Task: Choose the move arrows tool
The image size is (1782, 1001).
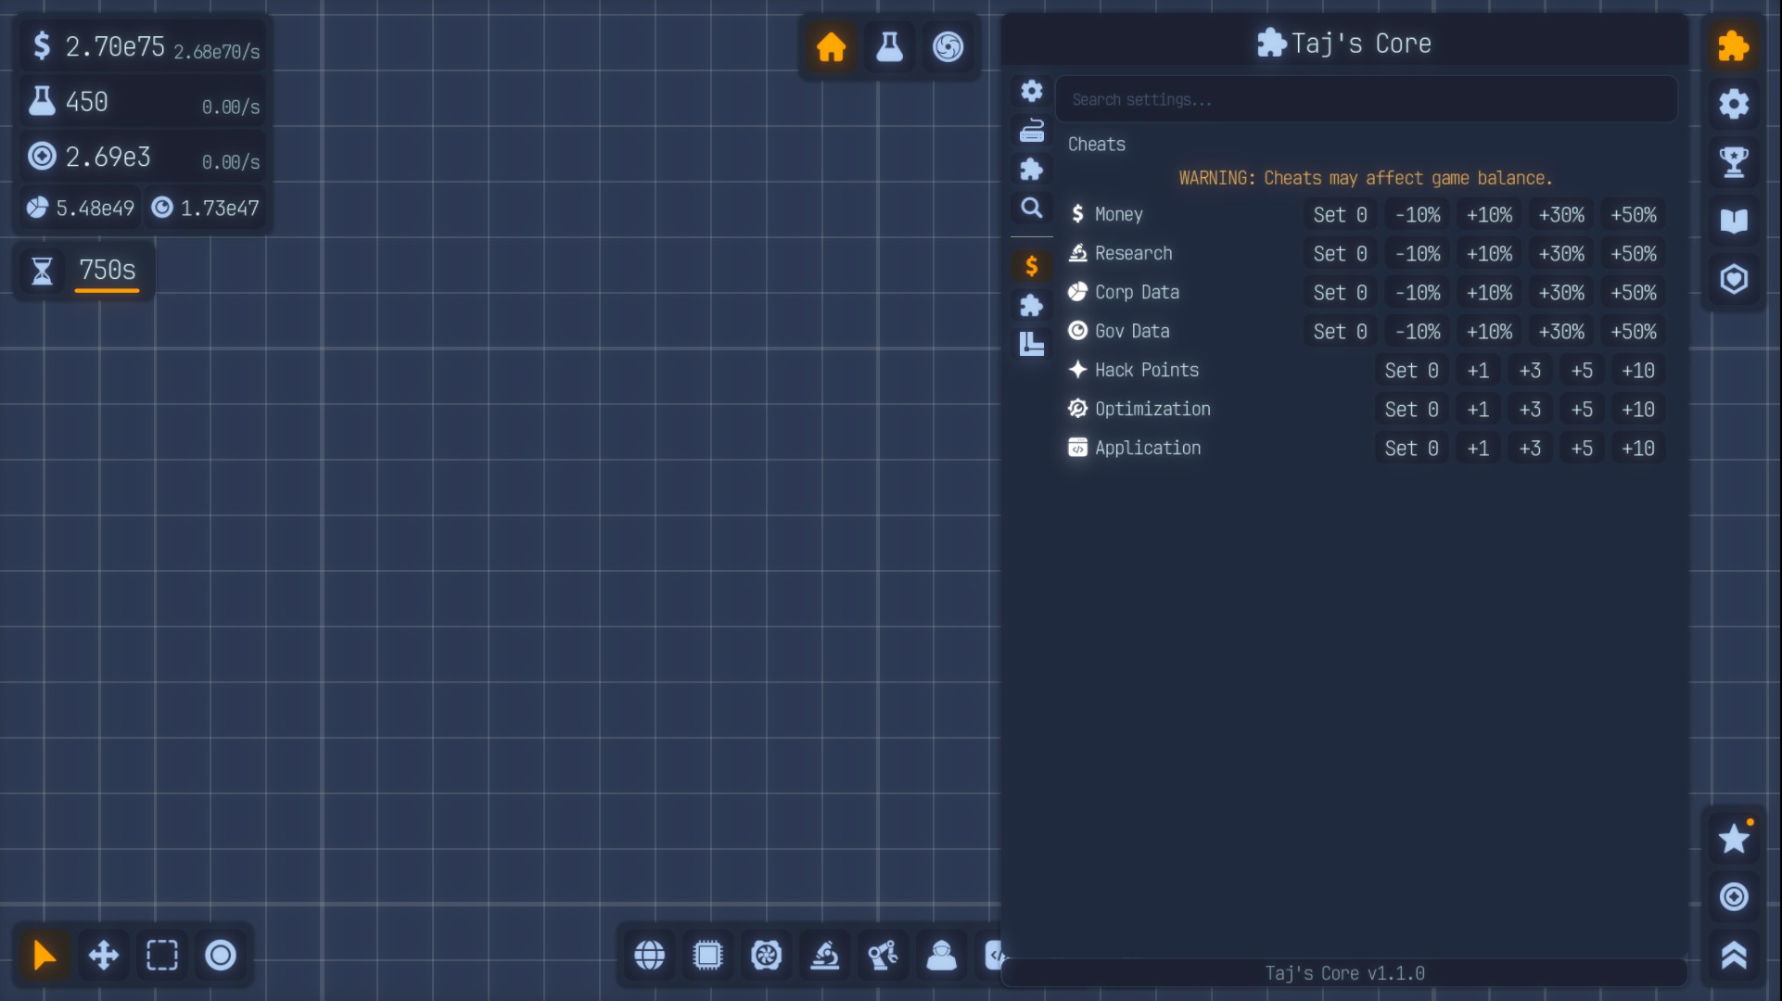Action: pos(103,955)
